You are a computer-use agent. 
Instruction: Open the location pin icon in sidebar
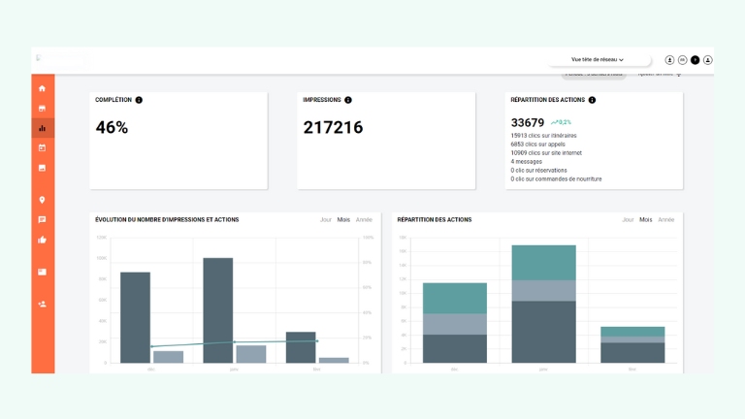pos(42,200)
